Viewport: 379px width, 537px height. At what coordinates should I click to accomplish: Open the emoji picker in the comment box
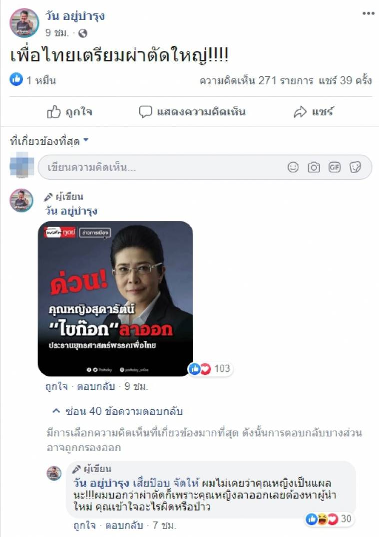pos(293,167)
